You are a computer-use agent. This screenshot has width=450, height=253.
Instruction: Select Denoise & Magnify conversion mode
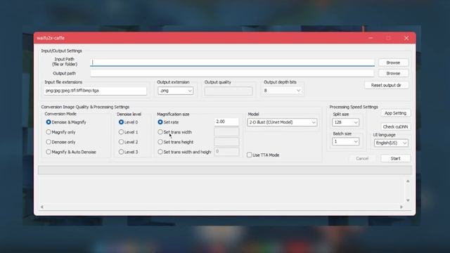66,122
